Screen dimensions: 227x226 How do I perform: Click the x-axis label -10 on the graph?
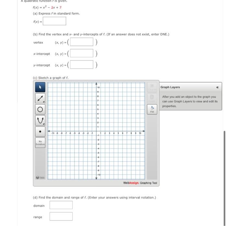point(53,133)
